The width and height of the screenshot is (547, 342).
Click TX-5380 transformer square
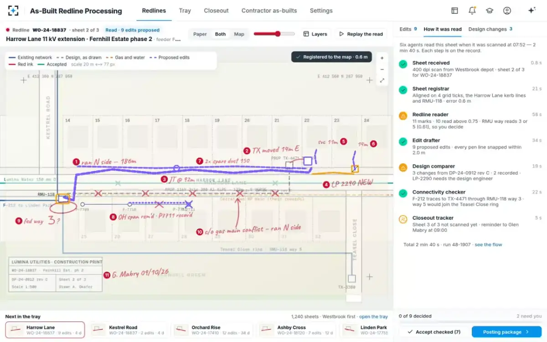[351, 278]
